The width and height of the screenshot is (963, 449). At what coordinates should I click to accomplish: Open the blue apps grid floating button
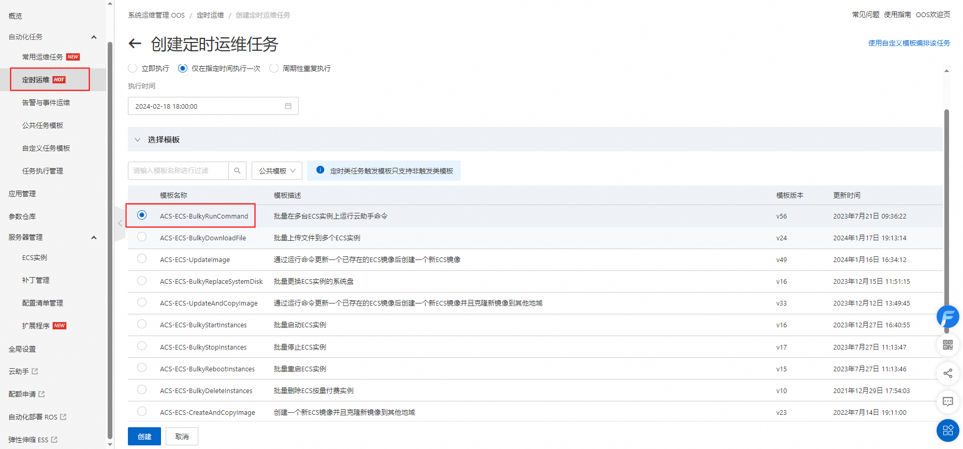tap(947, 430)
